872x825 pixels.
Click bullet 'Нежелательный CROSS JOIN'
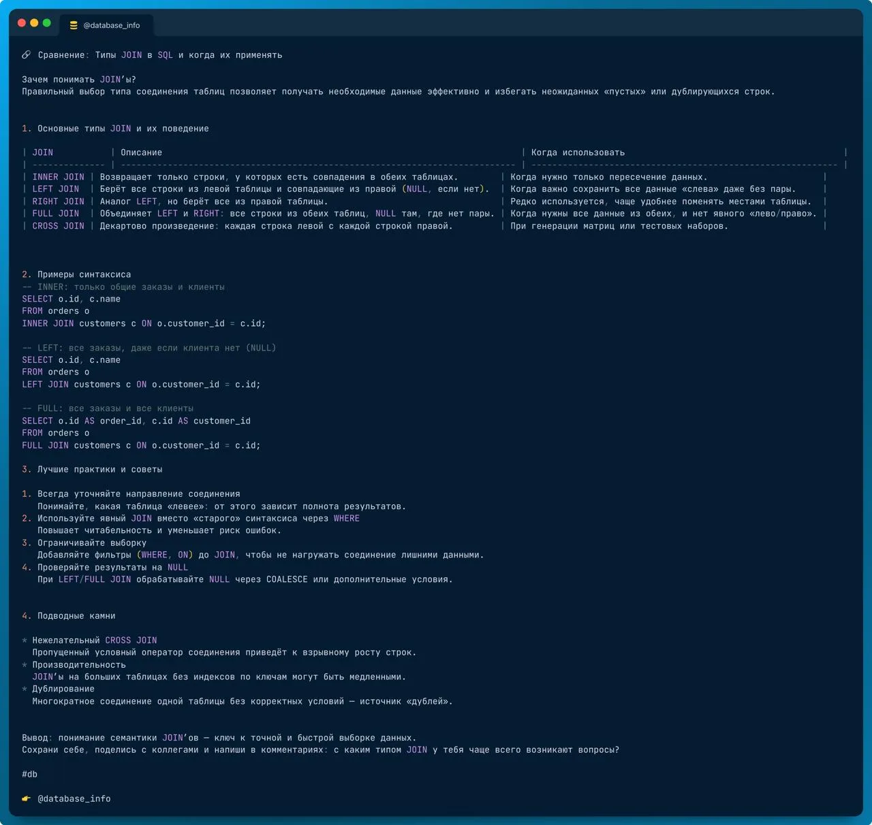click(x=95, y=641)
